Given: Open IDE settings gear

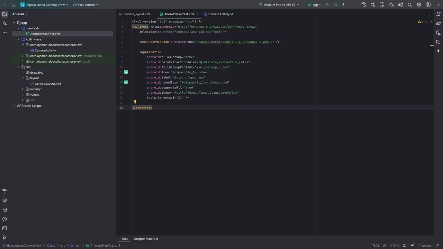Looking at the screenshot, I should point(419,5).
